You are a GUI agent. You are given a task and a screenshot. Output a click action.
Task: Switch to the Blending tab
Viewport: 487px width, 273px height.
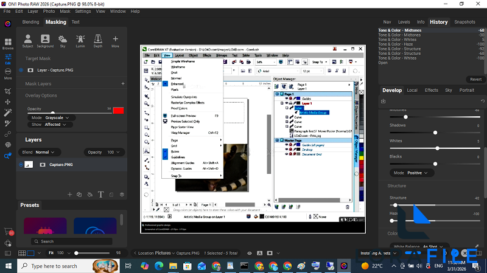click(x=31, y=22)
